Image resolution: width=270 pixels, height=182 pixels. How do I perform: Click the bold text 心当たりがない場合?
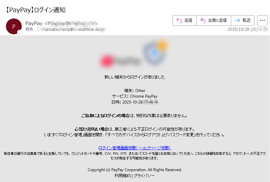click(92, 129)
